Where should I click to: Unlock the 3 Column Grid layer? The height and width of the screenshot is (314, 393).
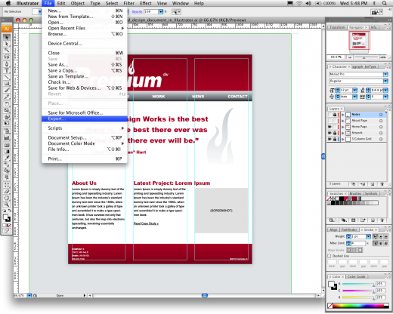point(335,139)
